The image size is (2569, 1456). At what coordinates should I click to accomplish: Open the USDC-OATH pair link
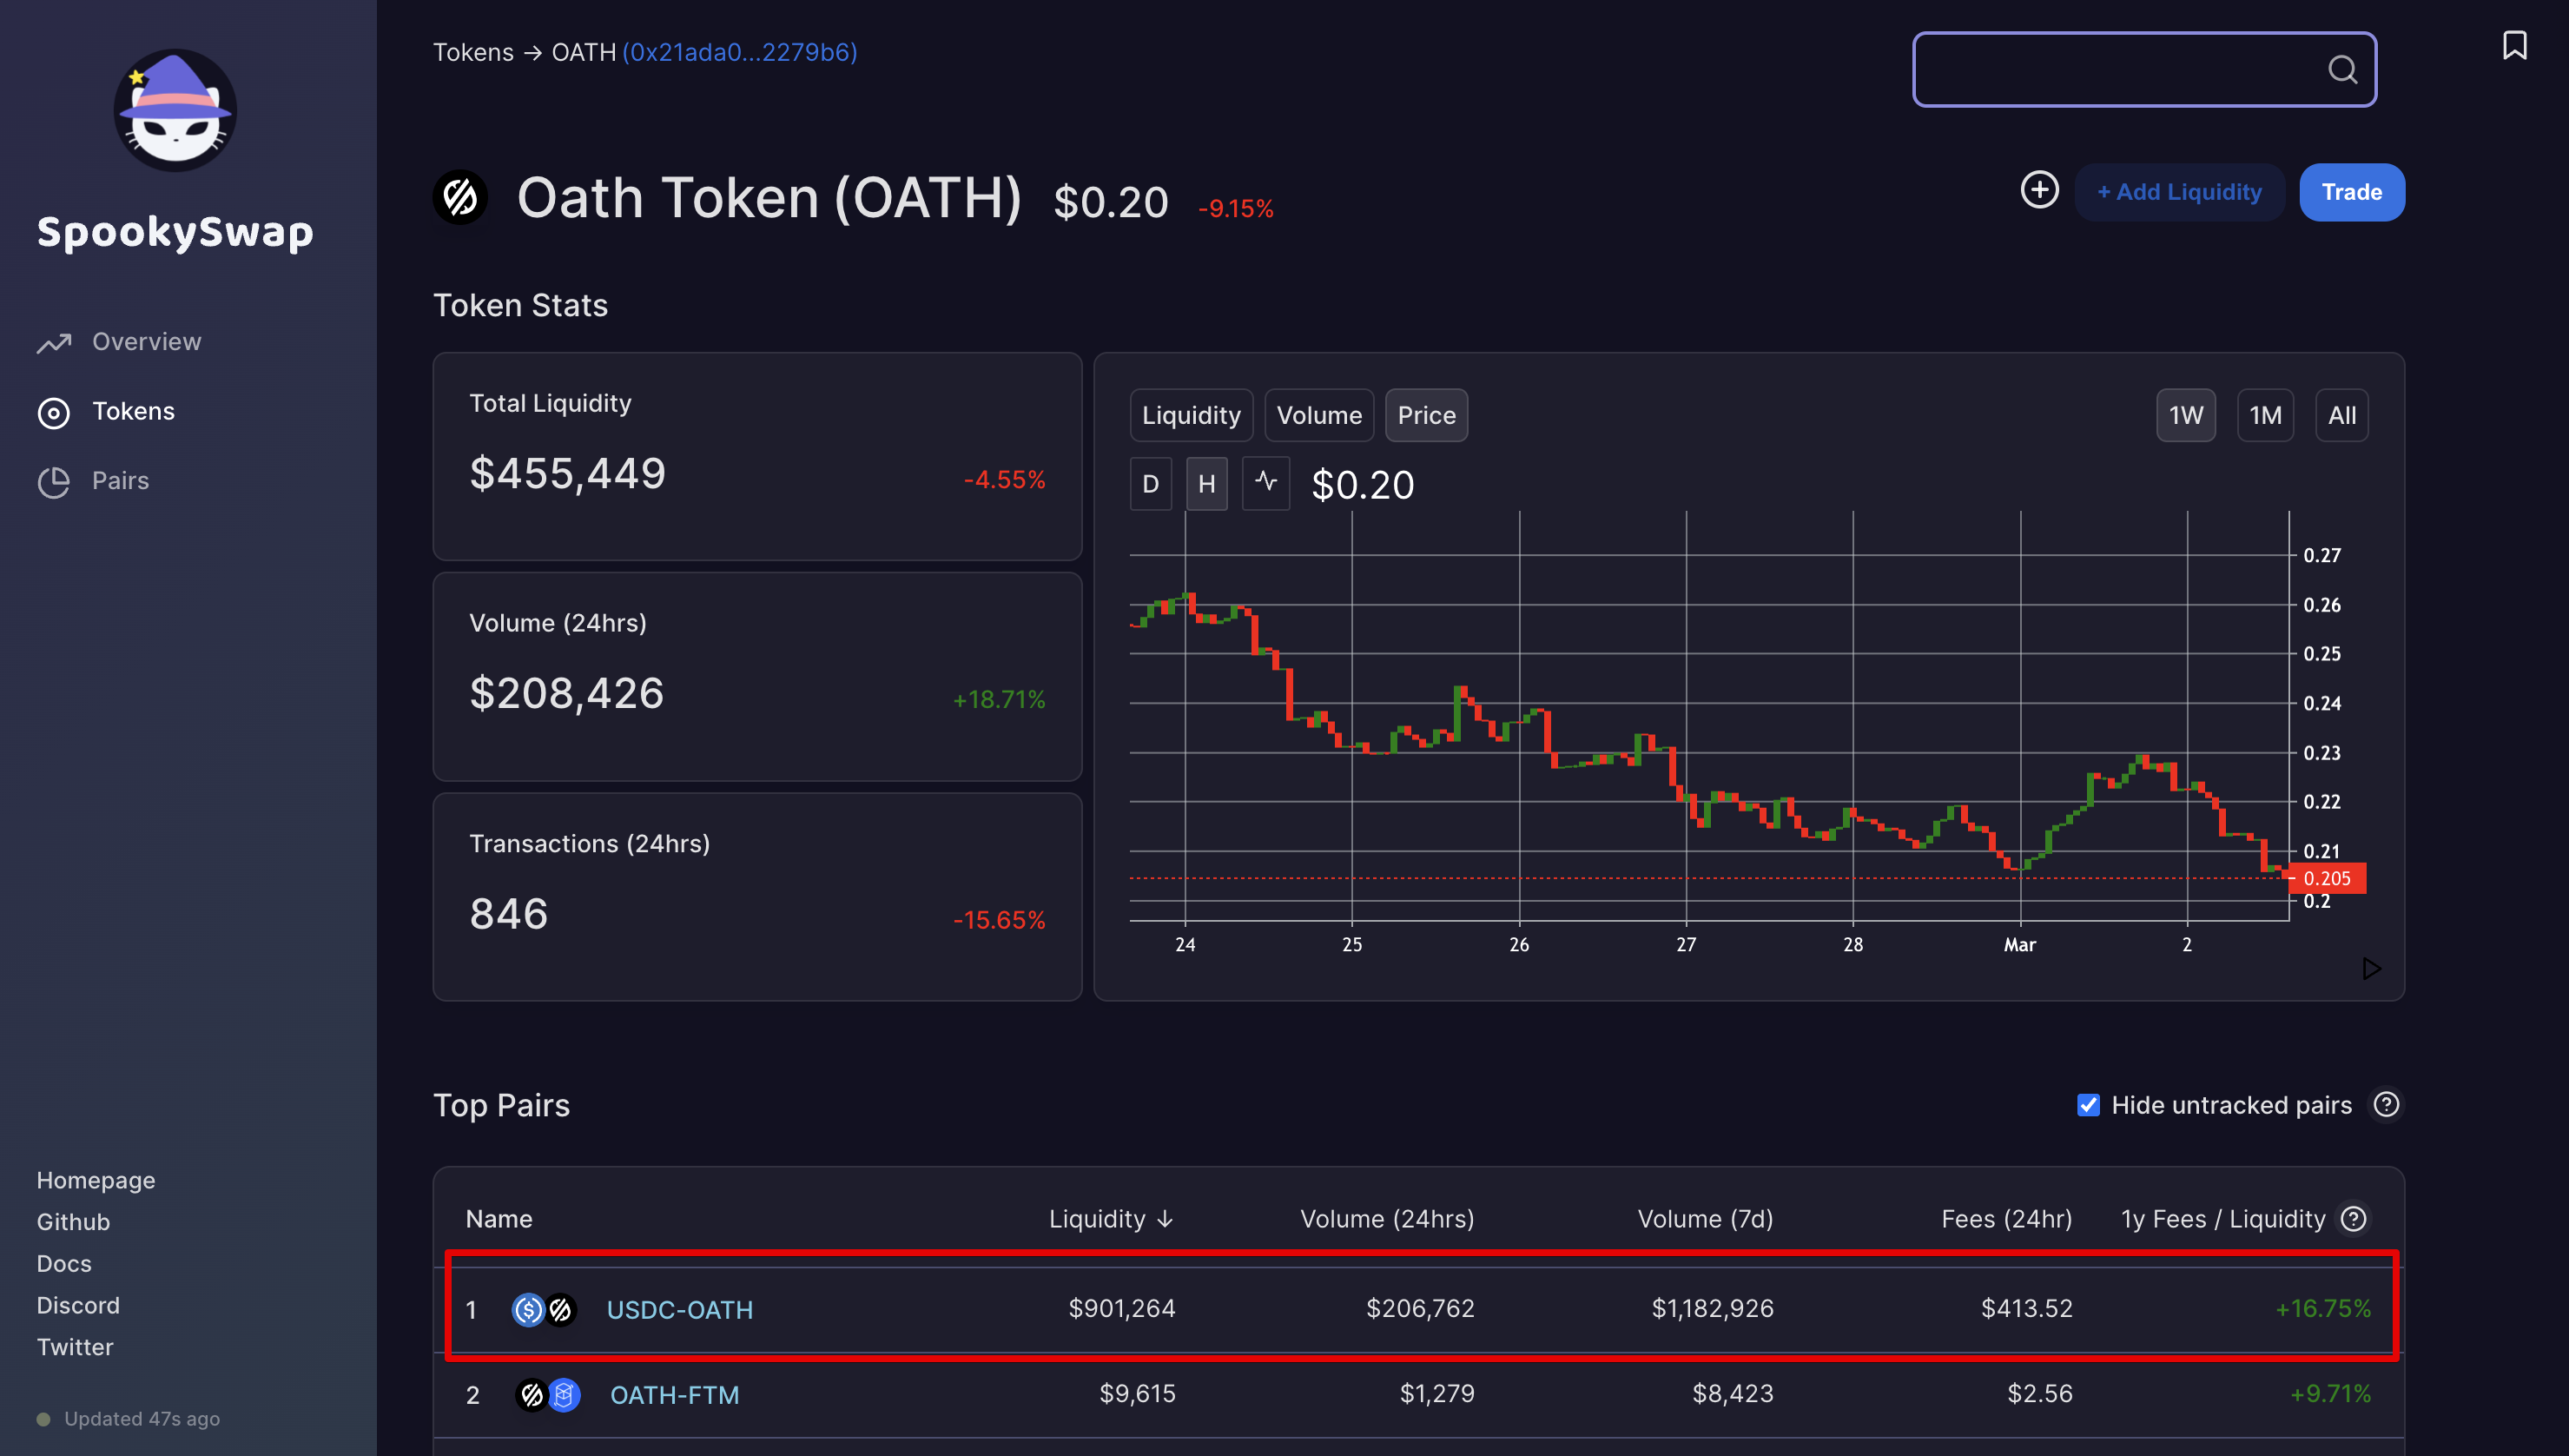680,1308
